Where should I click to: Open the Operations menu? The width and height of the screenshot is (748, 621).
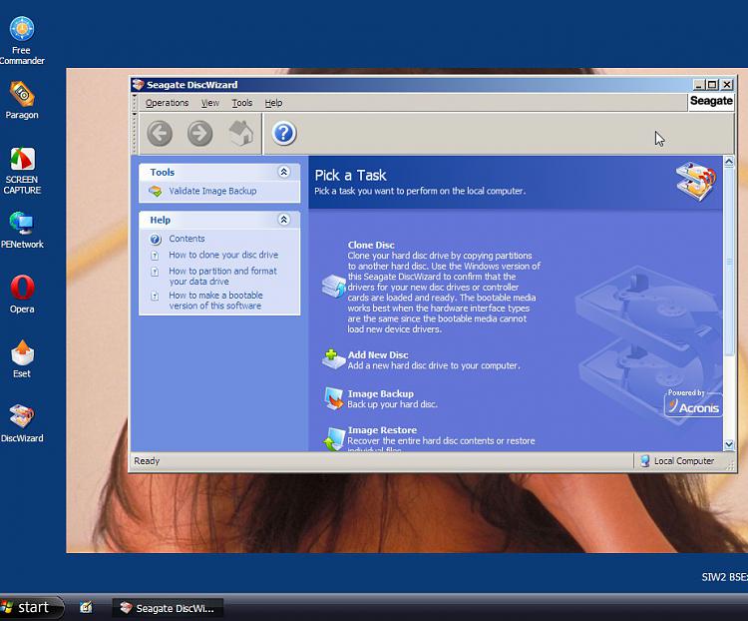click(167, 103)
